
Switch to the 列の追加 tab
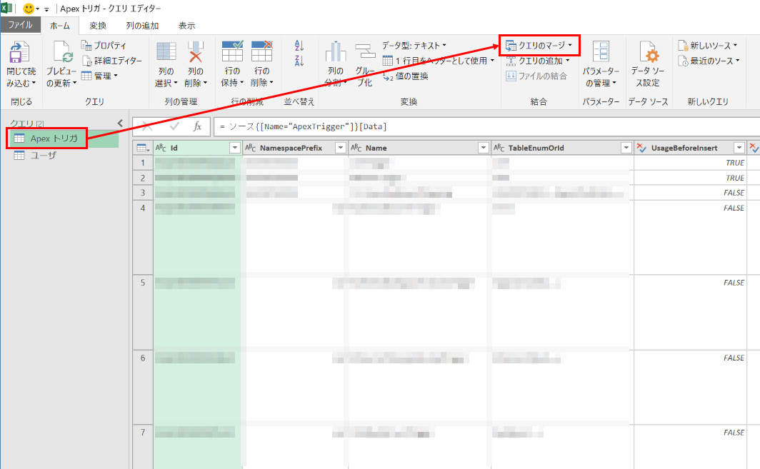click(143, 26)
